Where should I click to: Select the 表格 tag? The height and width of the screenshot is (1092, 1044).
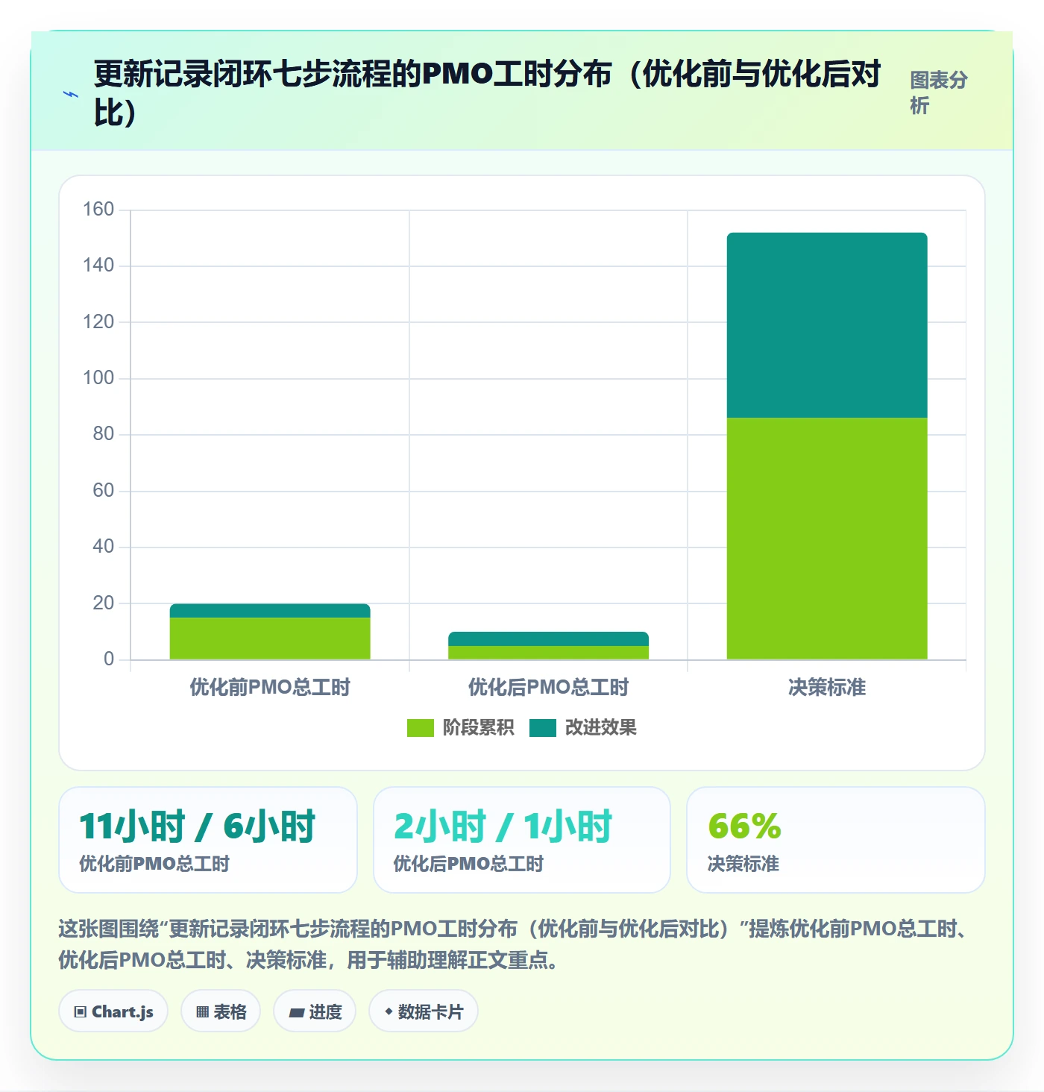coord(221,1011)
